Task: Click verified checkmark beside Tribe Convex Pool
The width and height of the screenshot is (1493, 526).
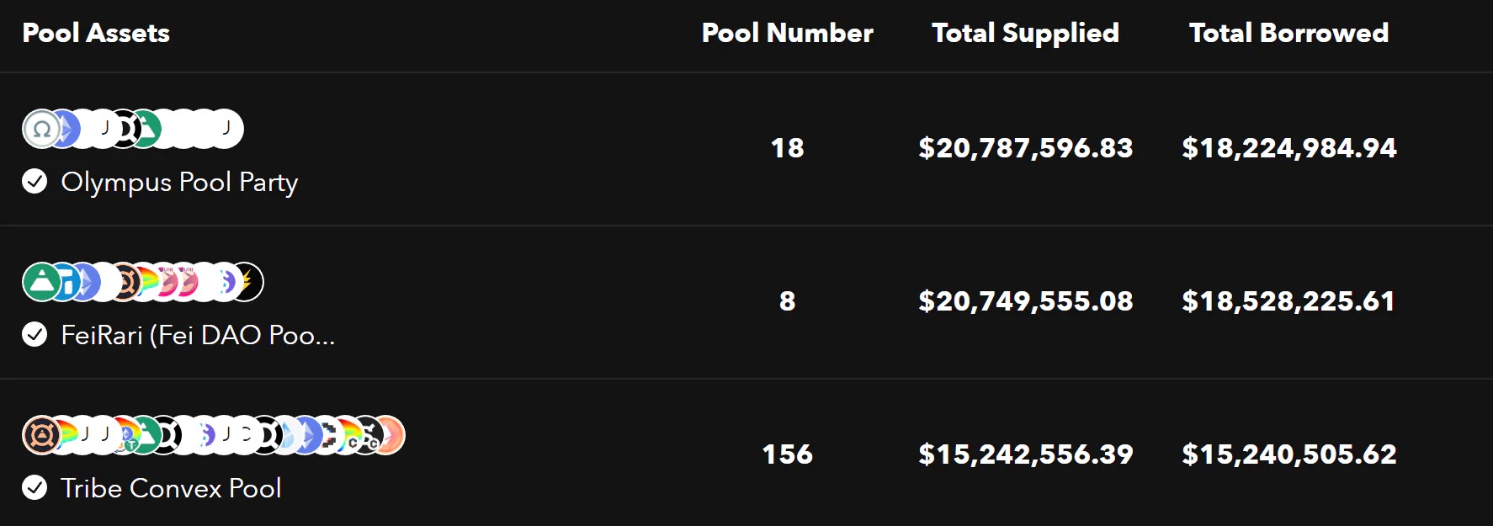Action: pos(35,487)
